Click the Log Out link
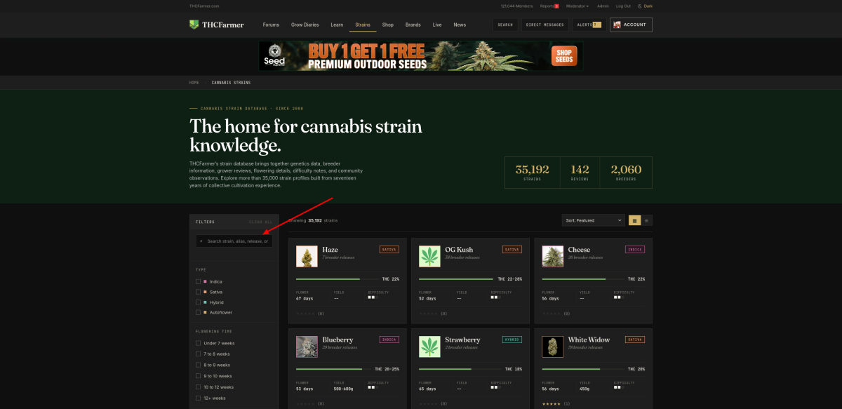Viewport: 842px width, 409px height. (x=623, y=6)
